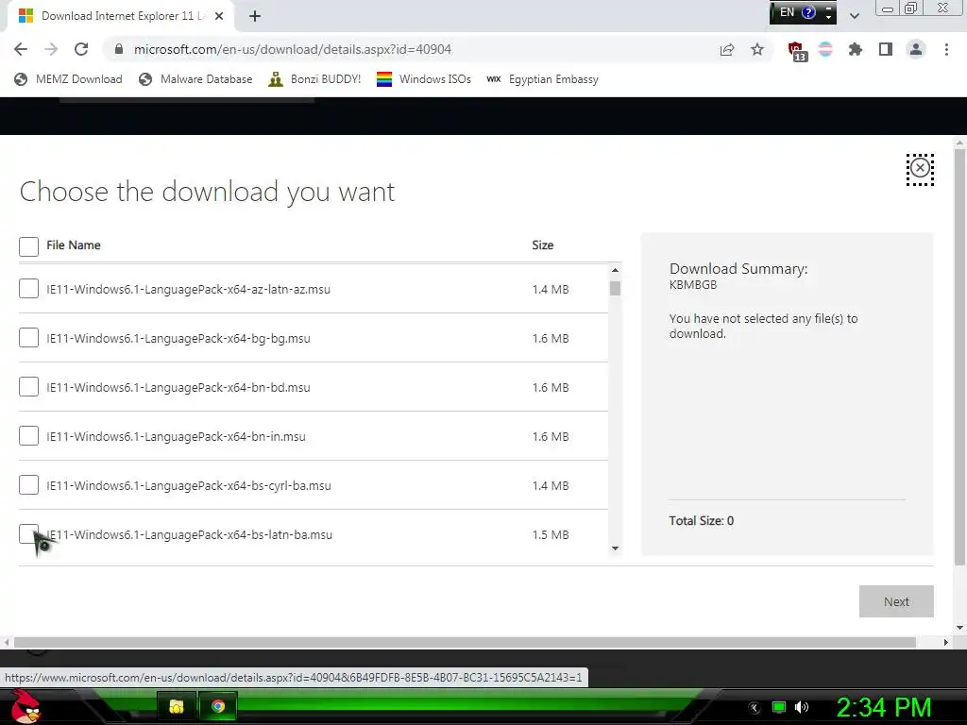Click the Size column header
The height and width of the screenshot is (725, 967).
[543, 244]
